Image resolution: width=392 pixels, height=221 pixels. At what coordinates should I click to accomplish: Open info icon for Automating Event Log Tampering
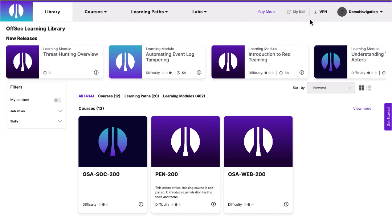point(199,73)
